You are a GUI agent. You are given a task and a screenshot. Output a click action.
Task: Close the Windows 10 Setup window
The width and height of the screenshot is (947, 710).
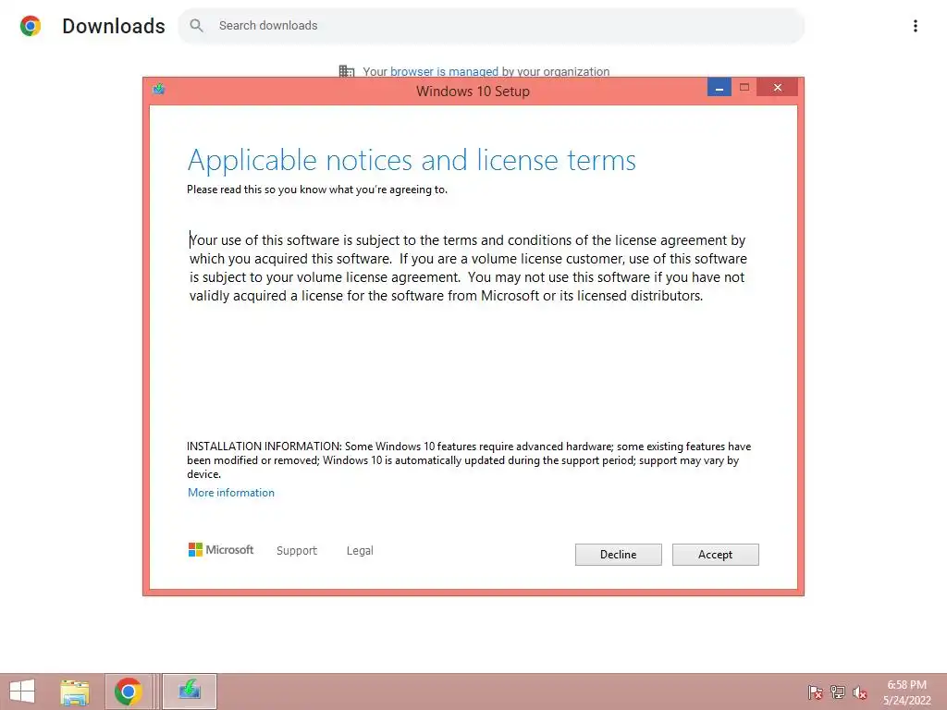point(777,88)
